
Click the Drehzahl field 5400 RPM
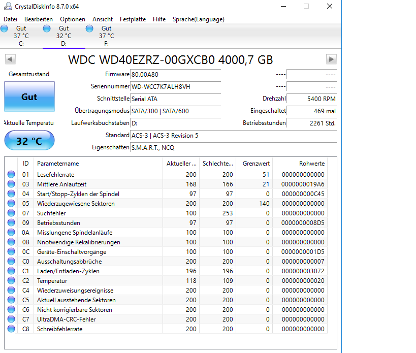[312, 99]
